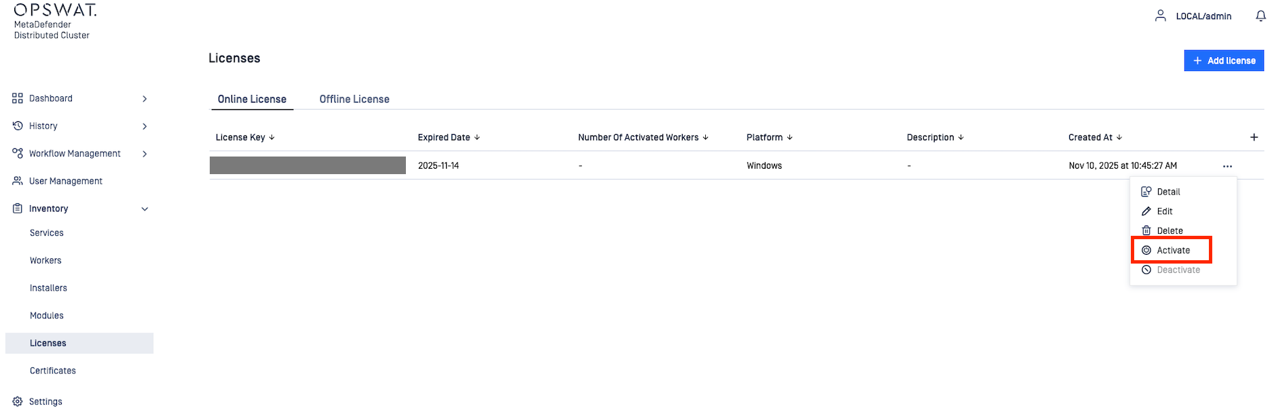Screen dimensions: 1272x414
Task: Open the Workers inventory page
Action: (x=45, y=261)
